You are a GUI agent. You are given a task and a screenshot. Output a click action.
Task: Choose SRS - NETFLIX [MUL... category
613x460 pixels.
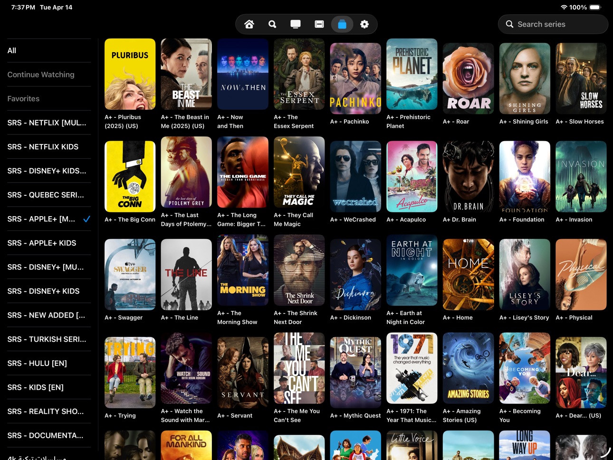tap(49, 123)
